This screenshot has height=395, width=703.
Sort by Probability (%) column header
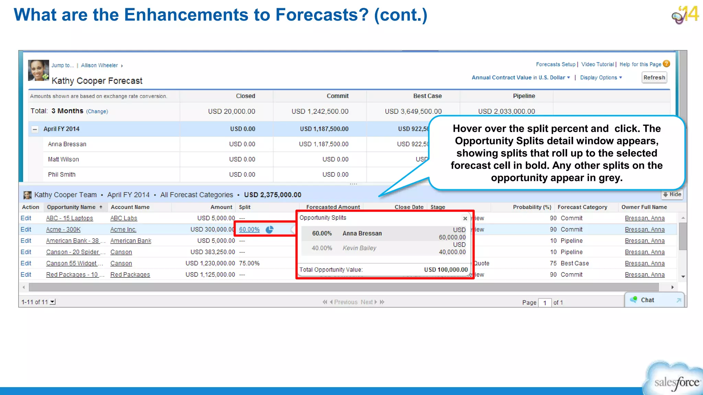(x=532, y=207)
